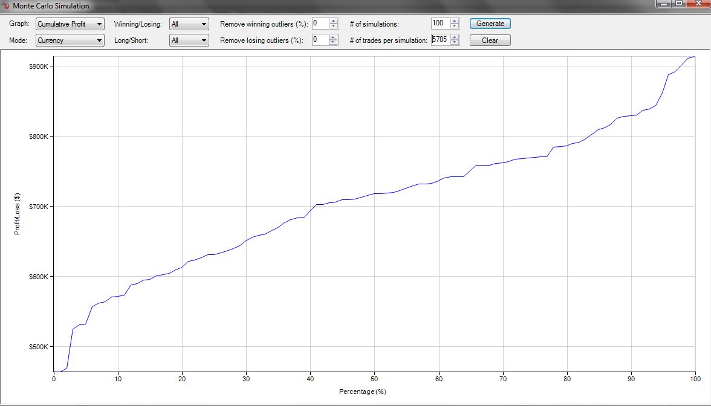
Task: Increase the Remove winning outliers percentage
Action: point(333,21)
